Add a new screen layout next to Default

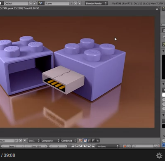pyautogui.click(x=31, y=3)
